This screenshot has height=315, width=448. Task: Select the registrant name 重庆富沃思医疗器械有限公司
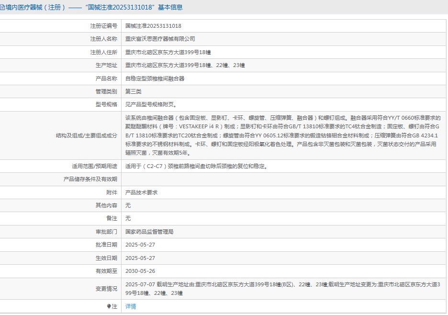click(160, 39)
